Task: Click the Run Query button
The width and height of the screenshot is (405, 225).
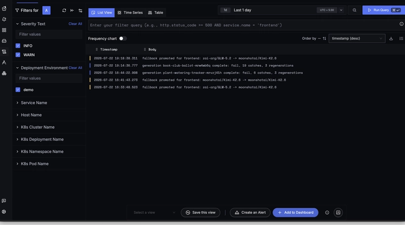Action: point(384,10)
